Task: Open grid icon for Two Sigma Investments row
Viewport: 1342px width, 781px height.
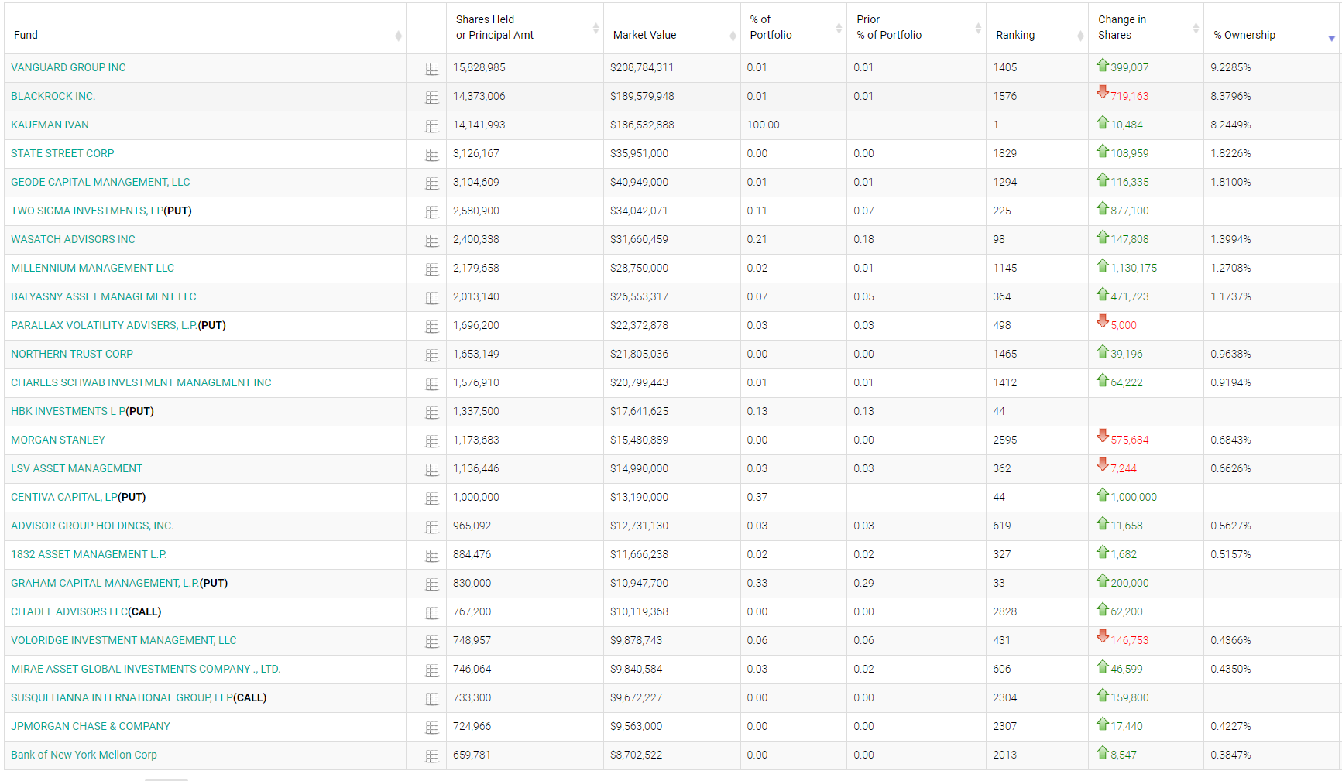Action: tap(432, 212)
